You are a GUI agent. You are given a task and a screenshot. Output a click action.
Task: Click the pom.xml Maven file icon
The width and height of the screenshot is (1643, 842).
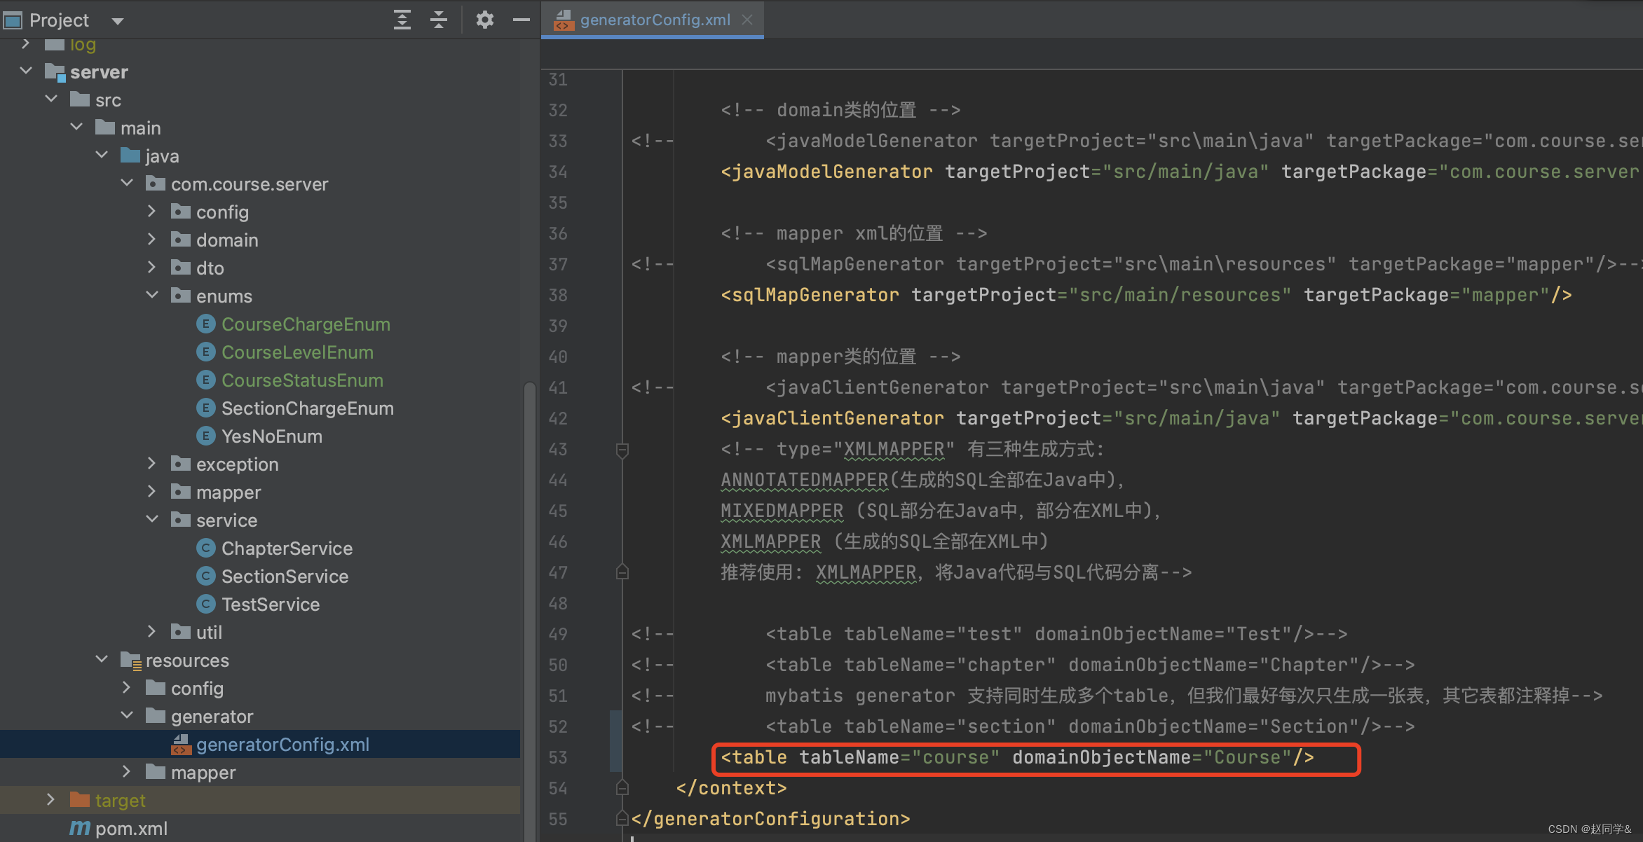tap(80, 829)
